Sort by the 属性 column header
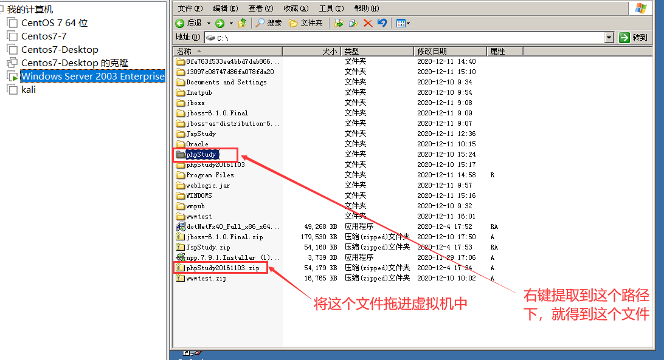This screenshot has width=664, height=360. coord(505,51)
